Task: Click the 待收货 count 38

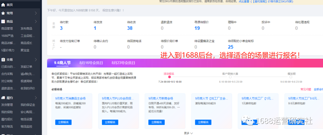Action: click(x=130, y=28)
